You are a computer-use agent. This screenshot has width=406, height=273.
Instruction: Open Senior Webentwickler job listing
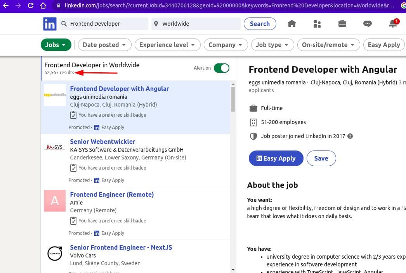click(x=102, y=142)
